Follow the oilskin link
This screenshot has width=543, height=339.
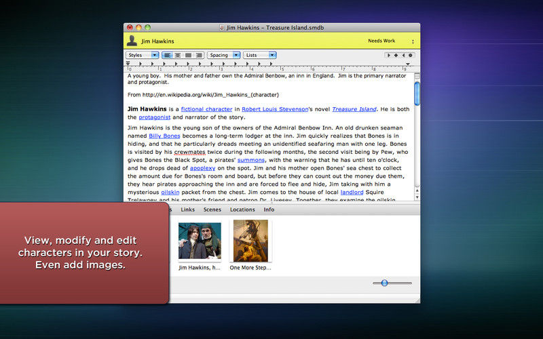[x=170, y=192]
